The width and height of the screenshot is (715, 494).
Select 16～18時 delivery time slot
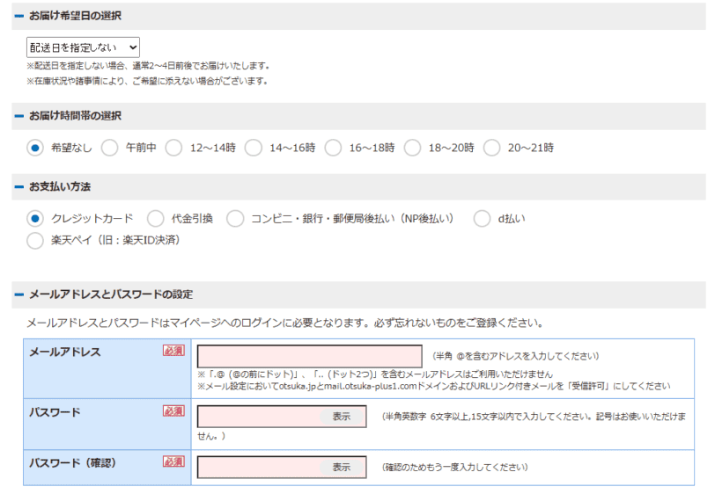tap(333, 148)
